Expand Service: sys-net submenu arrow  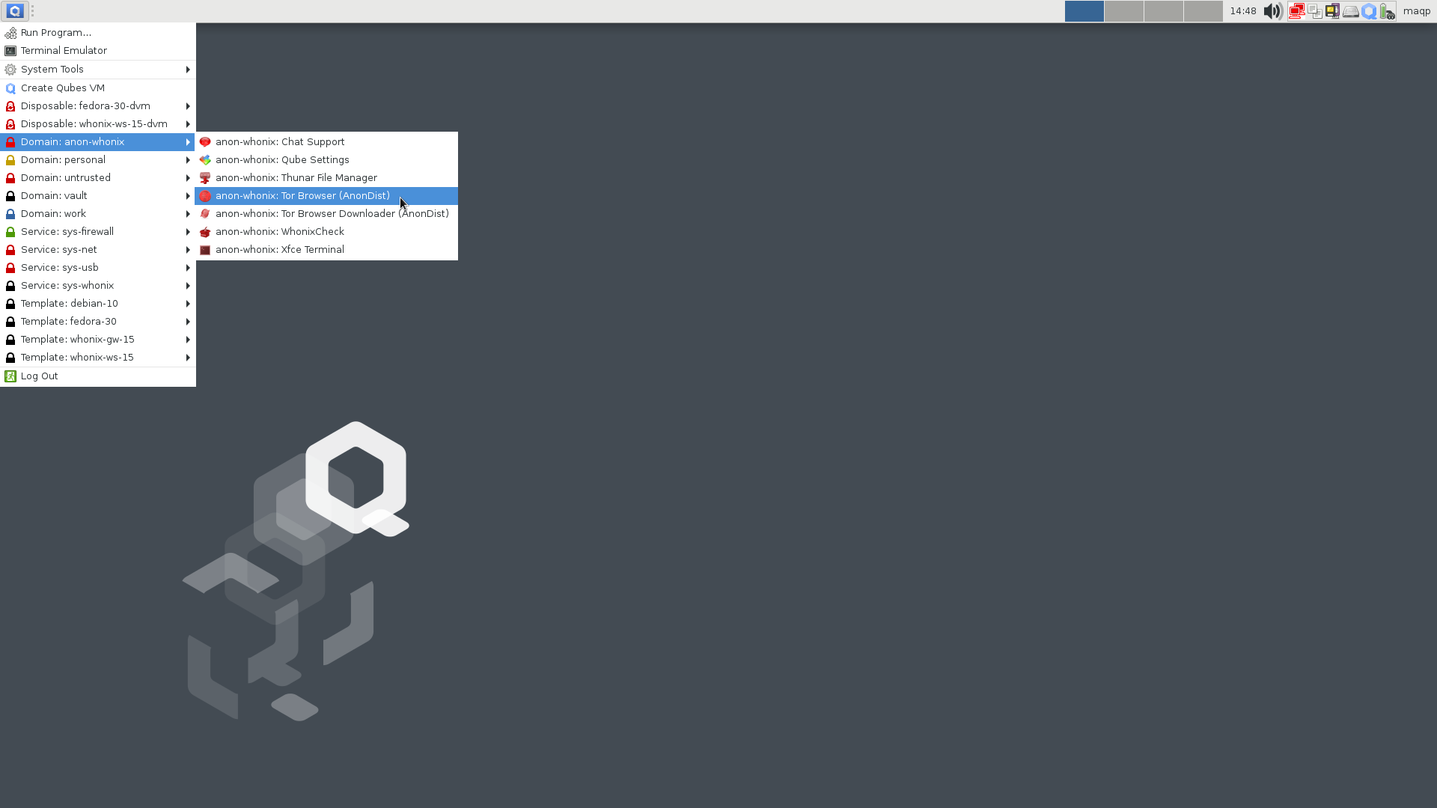pos(188,250)
